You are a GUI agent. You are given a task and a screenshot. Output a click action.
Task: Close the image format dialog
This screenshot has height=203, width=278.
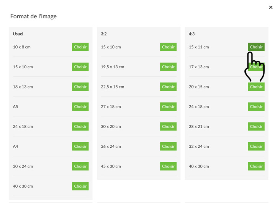click(x=271, y=7)
